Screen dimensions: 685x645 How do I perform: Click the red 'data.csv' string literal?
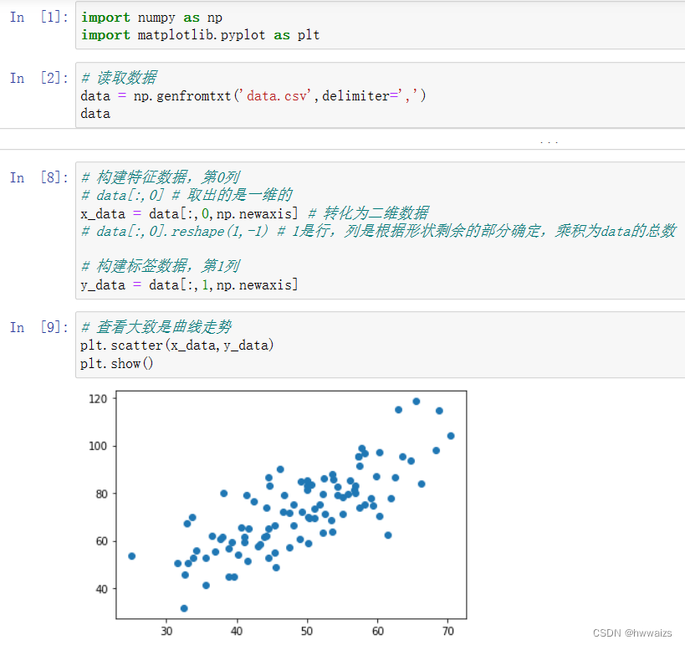(277, 95)
